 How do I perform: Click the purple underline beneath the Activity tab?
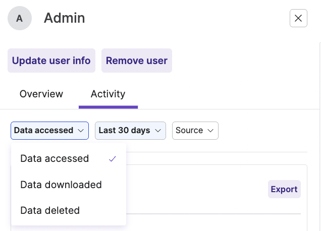pyautogui.click(x=108, y=107)
